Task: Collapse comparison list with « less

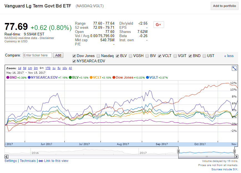Action: coord(229,56)
